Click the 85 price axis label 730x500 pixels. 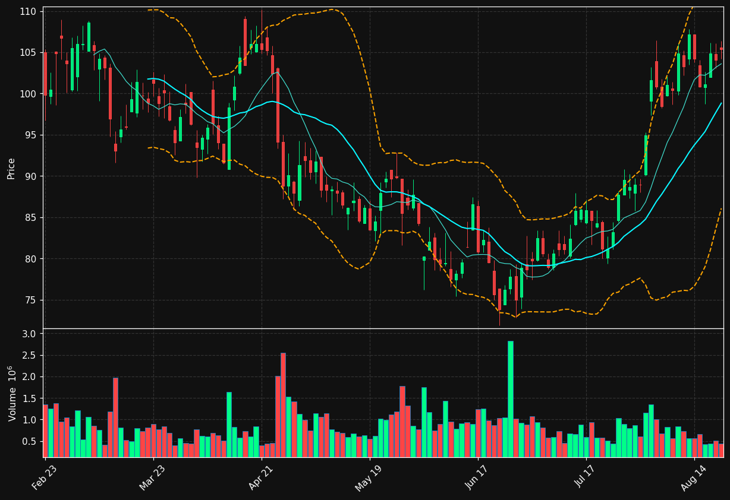[x=32, y=218]
